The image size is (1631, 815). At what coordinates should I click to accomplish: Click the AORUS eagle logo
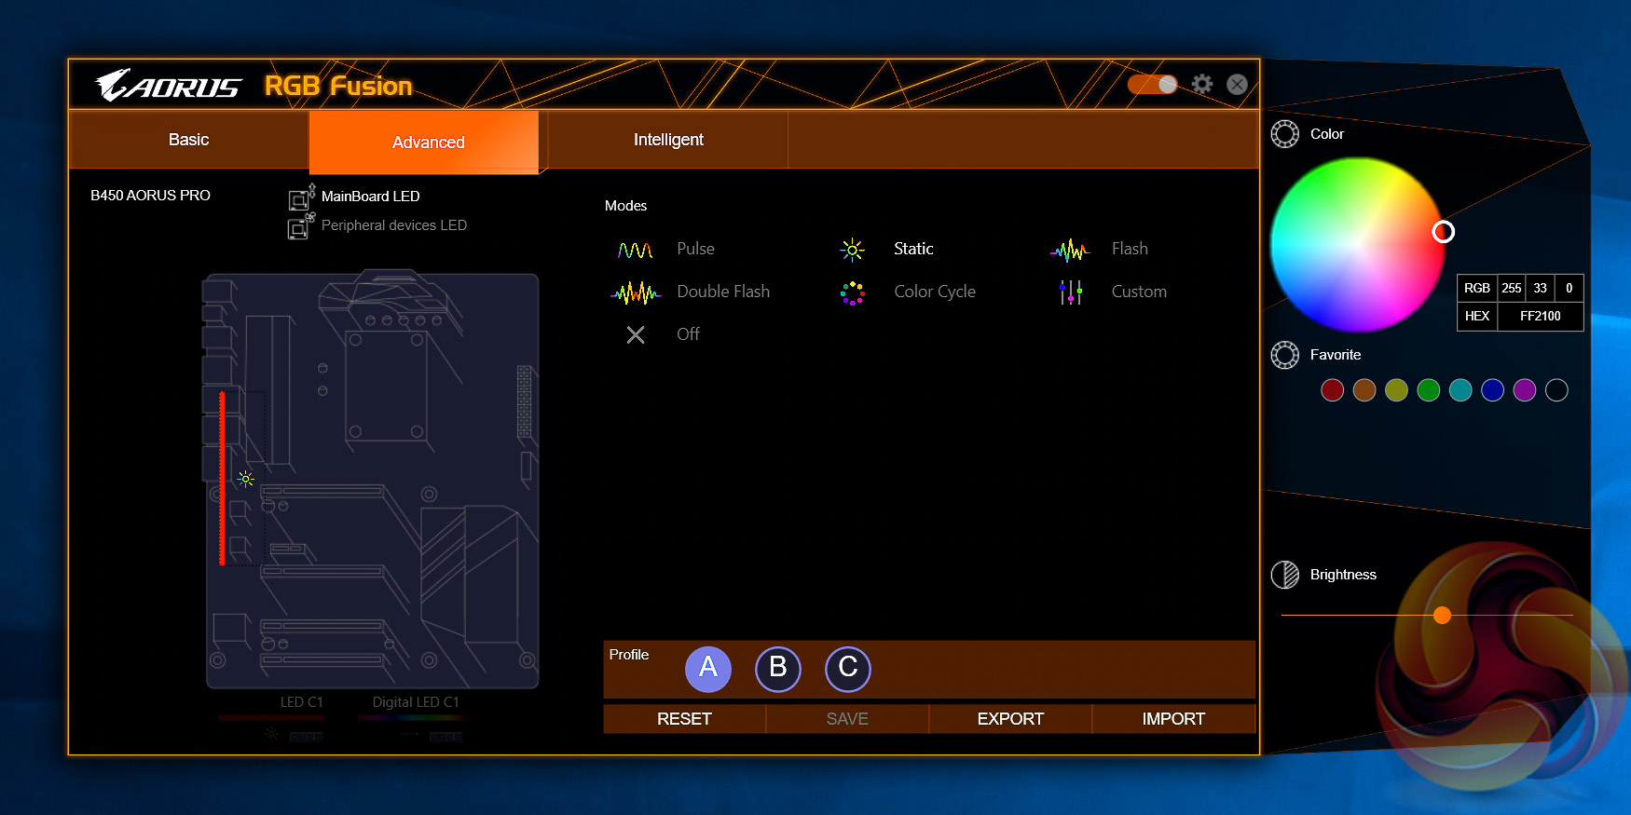point(169,85)
